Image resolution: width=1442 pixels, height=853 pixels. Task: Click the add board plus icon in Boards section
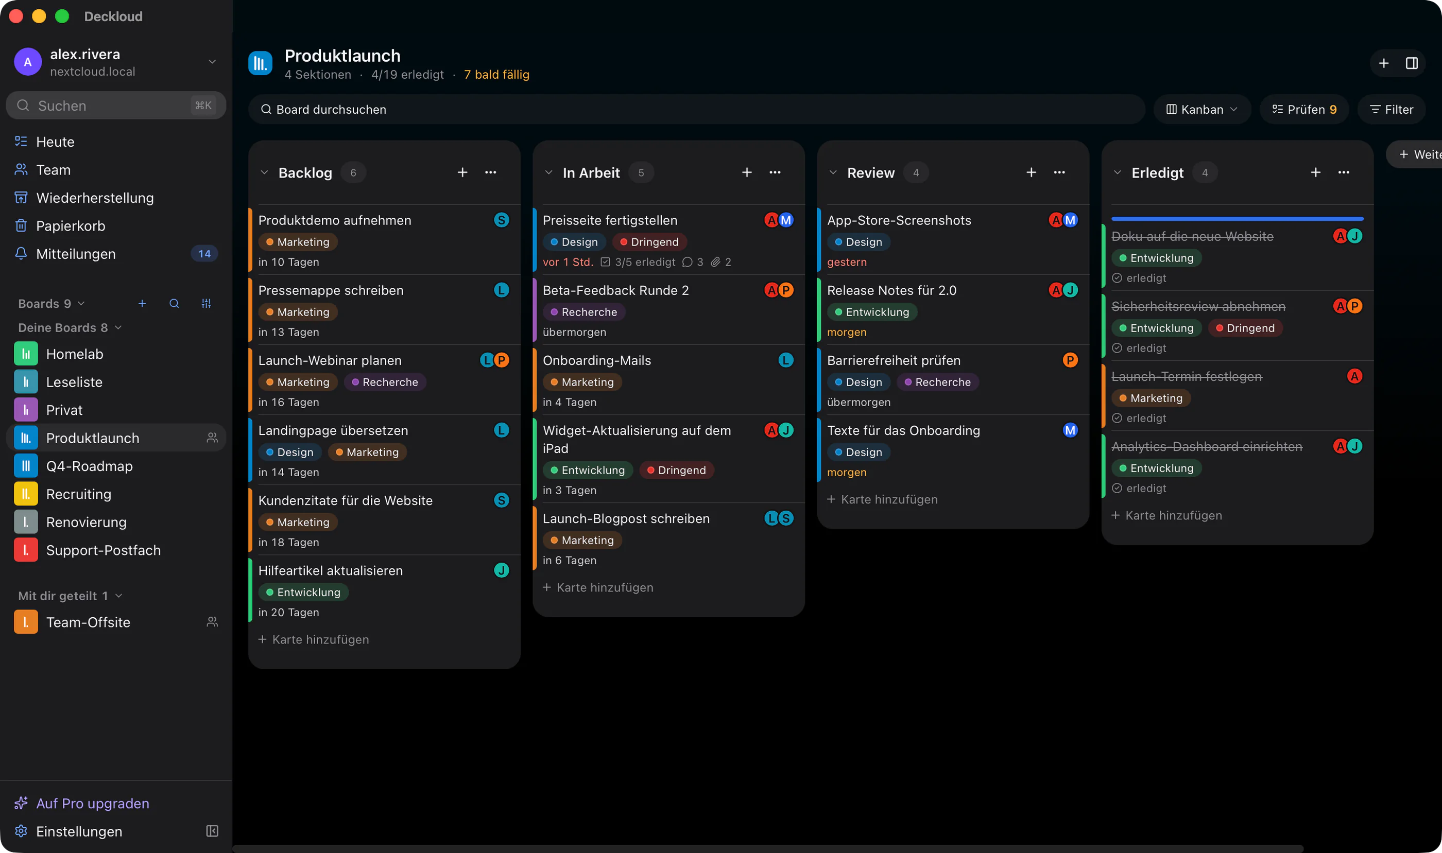pos(142,304)
